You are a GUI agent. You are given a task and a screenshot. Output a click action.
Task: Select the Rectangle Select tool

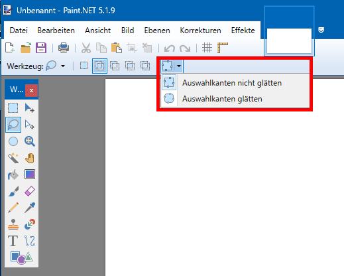13,108
